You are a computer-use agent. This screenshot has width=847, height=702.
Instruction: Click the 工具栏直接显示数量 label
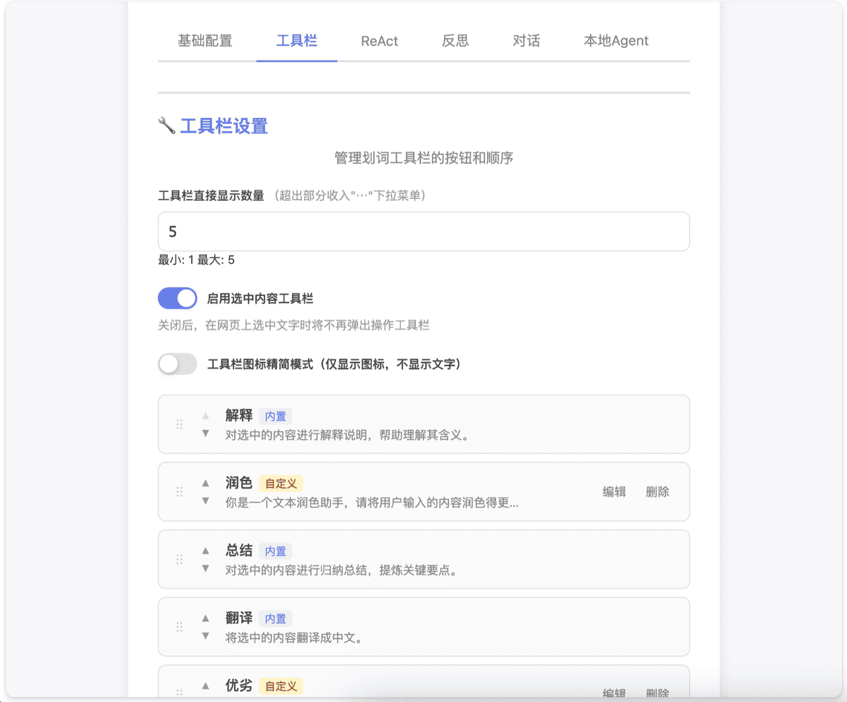pos(211,195)
